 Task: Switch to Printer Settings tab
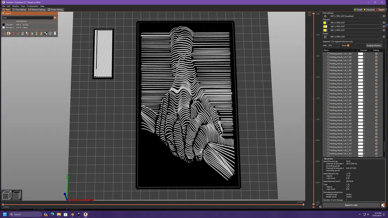(56, 10)
